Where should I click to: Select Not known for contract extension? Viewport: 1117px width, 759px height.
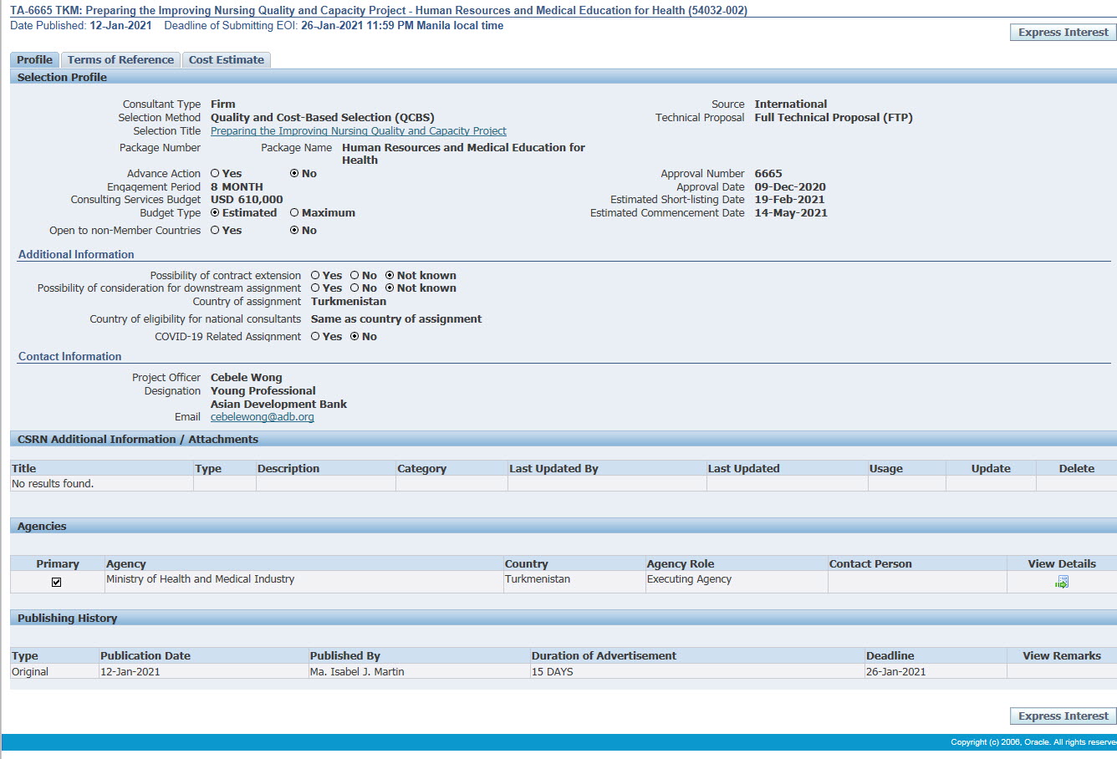coord(390,276)
